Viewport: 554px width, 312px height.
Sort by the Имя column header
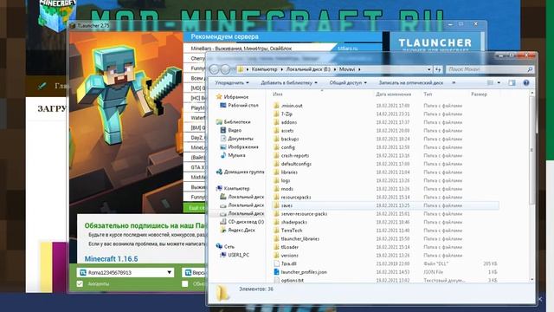tap(278, 94)
